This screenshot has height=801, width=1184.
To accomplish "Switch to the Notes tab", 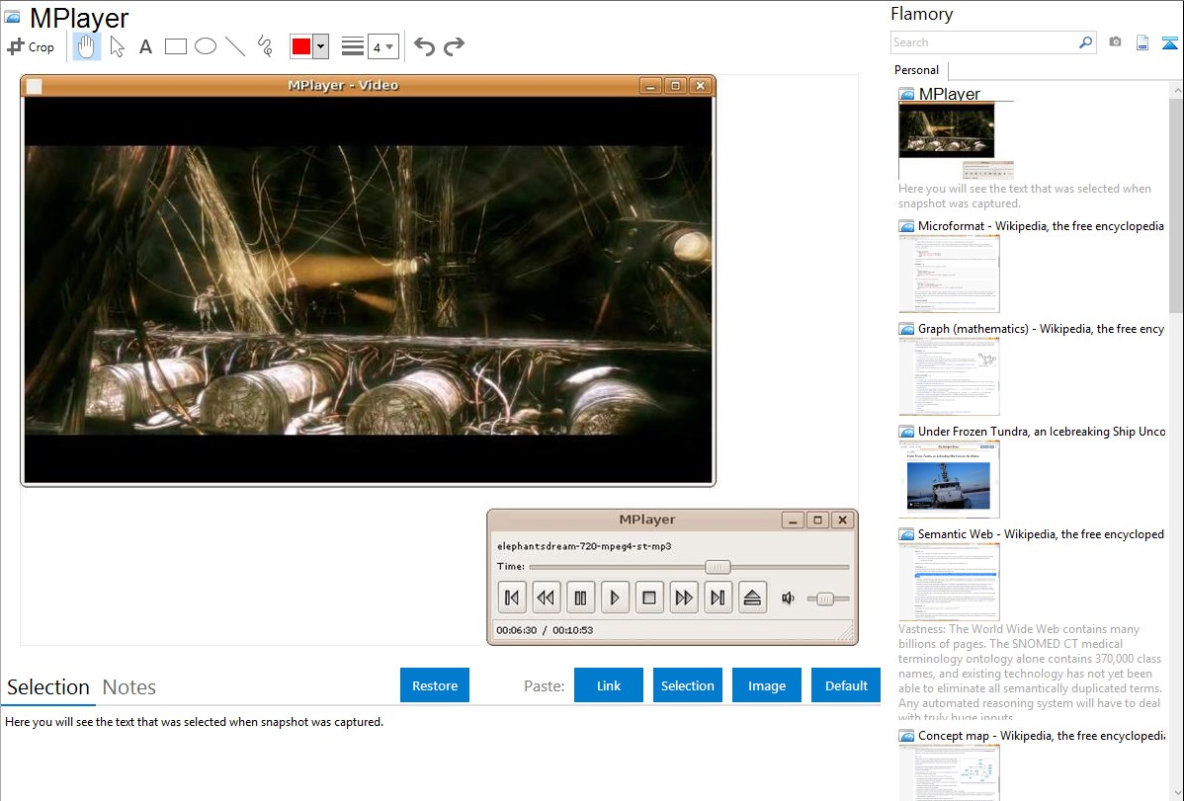I will coord(129,687).
